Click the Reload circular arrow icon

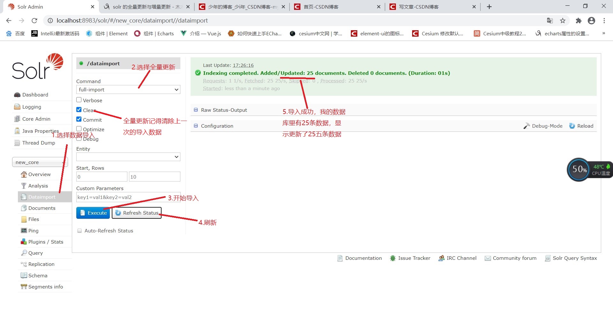(572, 126)
